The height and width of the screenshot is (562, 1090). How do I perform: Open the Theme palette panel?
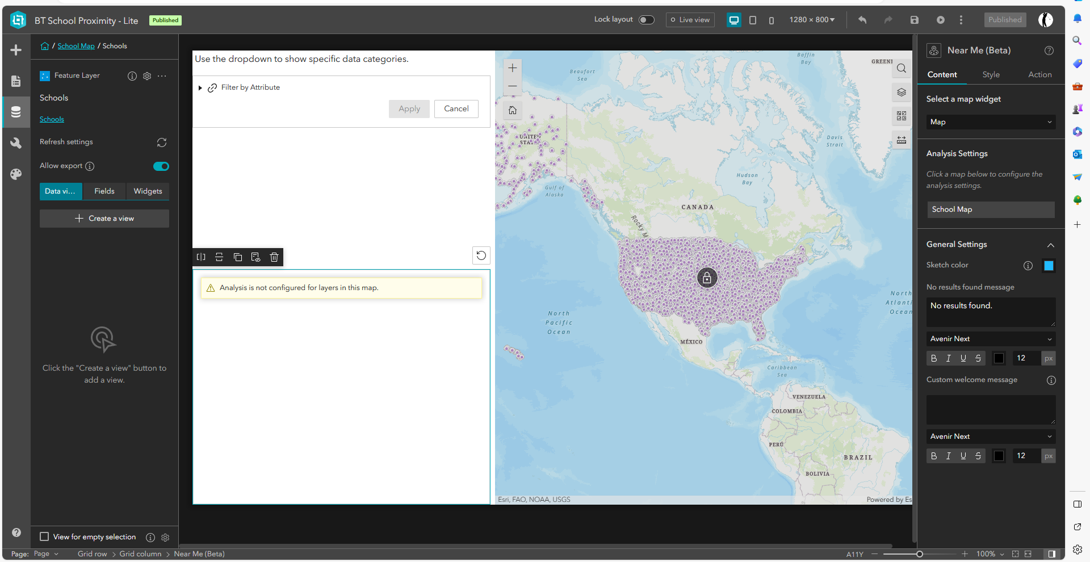(x=16, y=174)
